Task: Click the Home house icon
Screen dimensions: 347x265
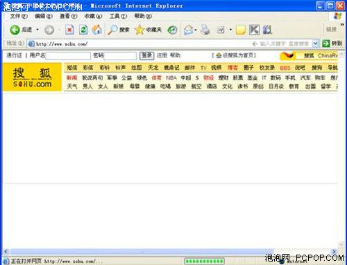Action: [97, 30]
